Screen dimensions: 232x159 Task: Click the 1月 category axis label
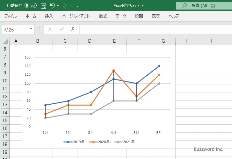click(x=45, y=133)
